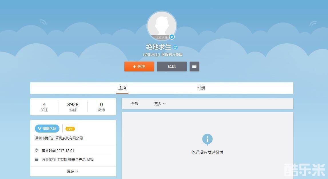Expand 更多 to show more profile info
328x179 pixels.
point(73,171)
